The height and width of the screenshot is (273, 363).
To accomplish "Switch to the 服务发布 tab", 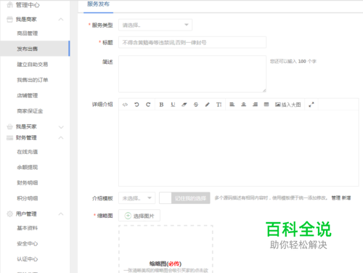I will pos(98,4).
